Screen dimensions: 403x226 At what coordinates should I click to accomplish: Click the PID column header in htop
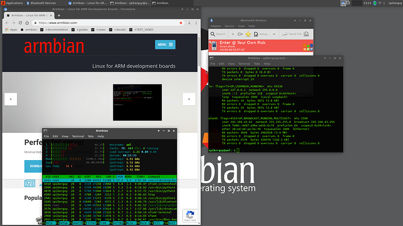tap(48, 177)
